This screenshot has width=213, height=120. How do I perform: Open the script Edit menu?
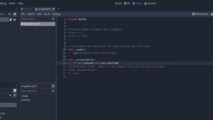(x=39, y=14)
